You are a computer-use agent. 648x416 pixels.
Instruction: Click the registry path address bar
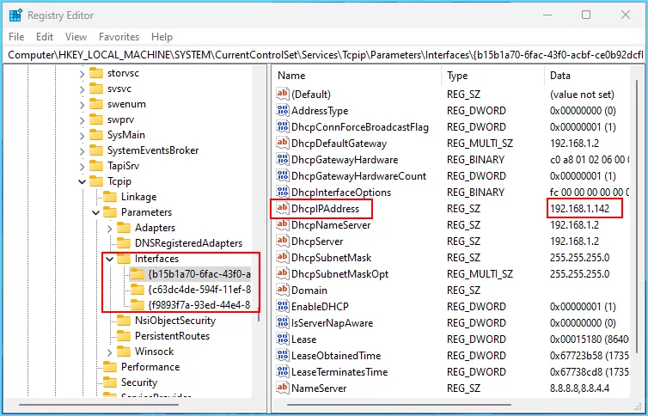point(324,55)
